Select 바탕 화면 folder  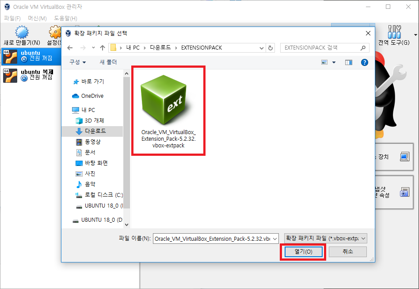[x=91, y=163]
